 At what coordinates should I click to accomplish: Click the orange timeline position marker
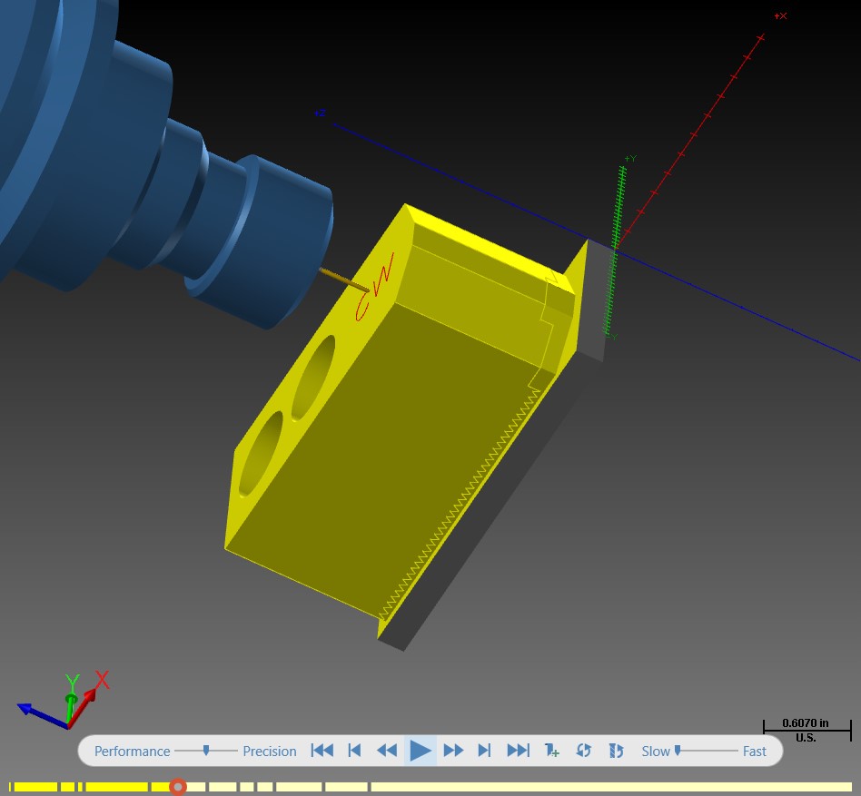177,787
